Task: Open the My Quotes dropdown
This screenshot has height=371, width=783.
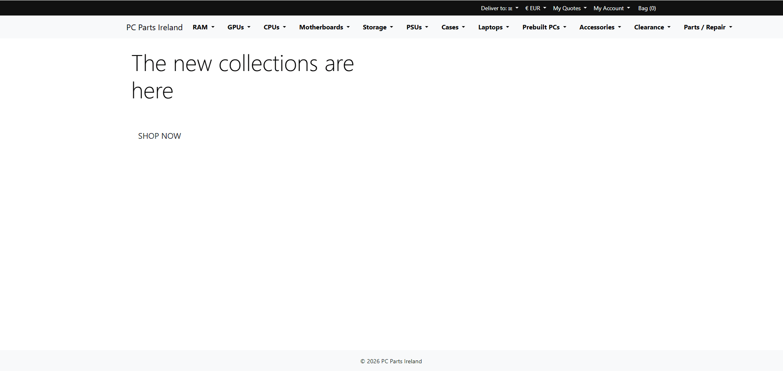Action: [570, 8]
